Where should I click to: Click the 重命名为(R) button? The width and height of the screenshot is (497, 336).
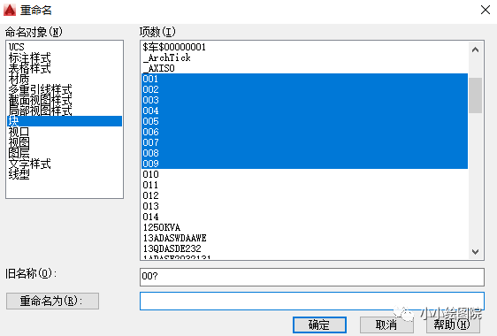(x=52, y=301)
